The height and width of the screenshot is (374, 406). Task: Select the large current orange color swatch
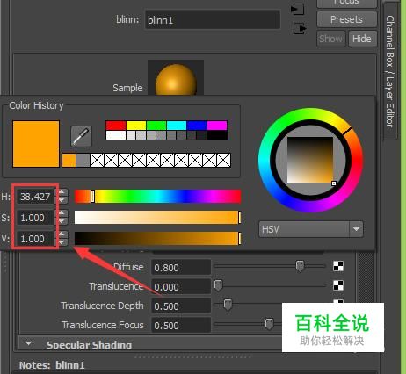tap(36, 144)
